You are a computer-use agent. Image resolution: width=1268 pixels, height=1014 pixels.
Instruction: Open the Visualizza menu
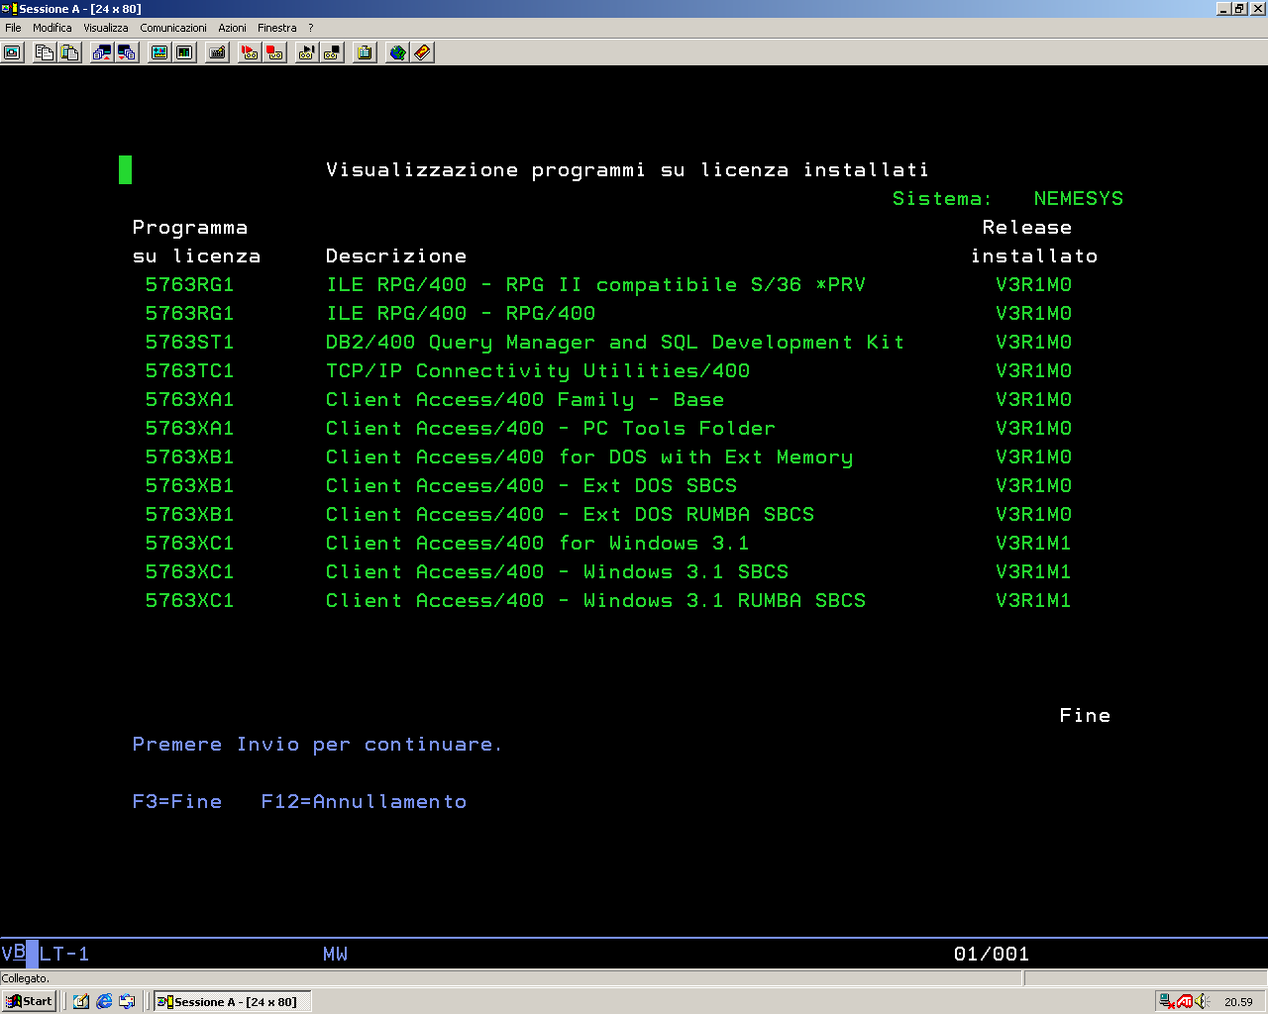106,28
